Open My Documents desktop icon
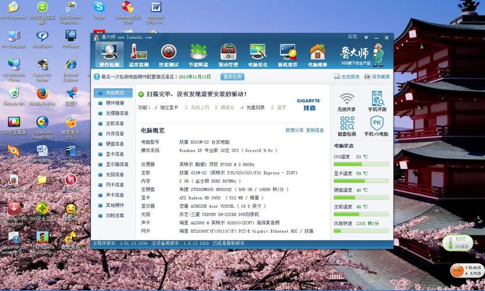The width and height of the screenshot is (485, 291). click(x=14, y=10)
